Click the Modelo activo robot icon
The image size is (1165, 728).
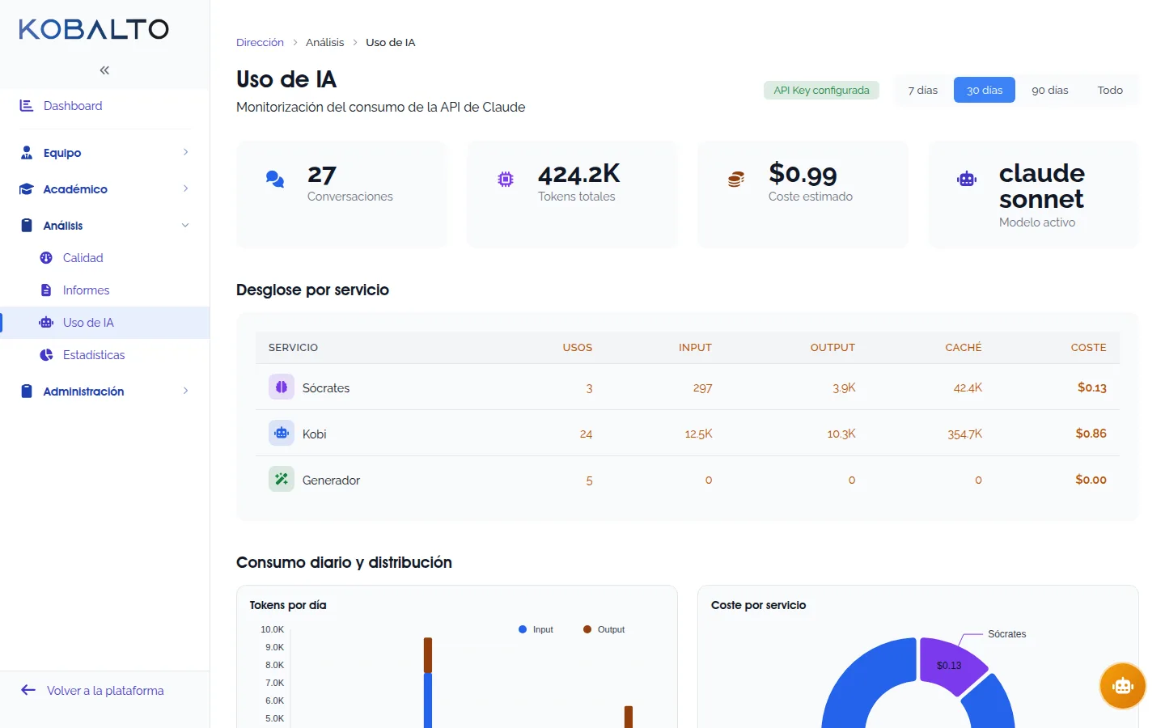(x=967, y=179)
